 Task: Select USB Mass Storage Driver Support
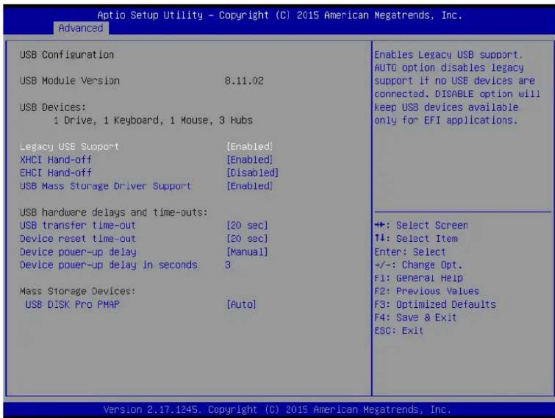[105, 186]
